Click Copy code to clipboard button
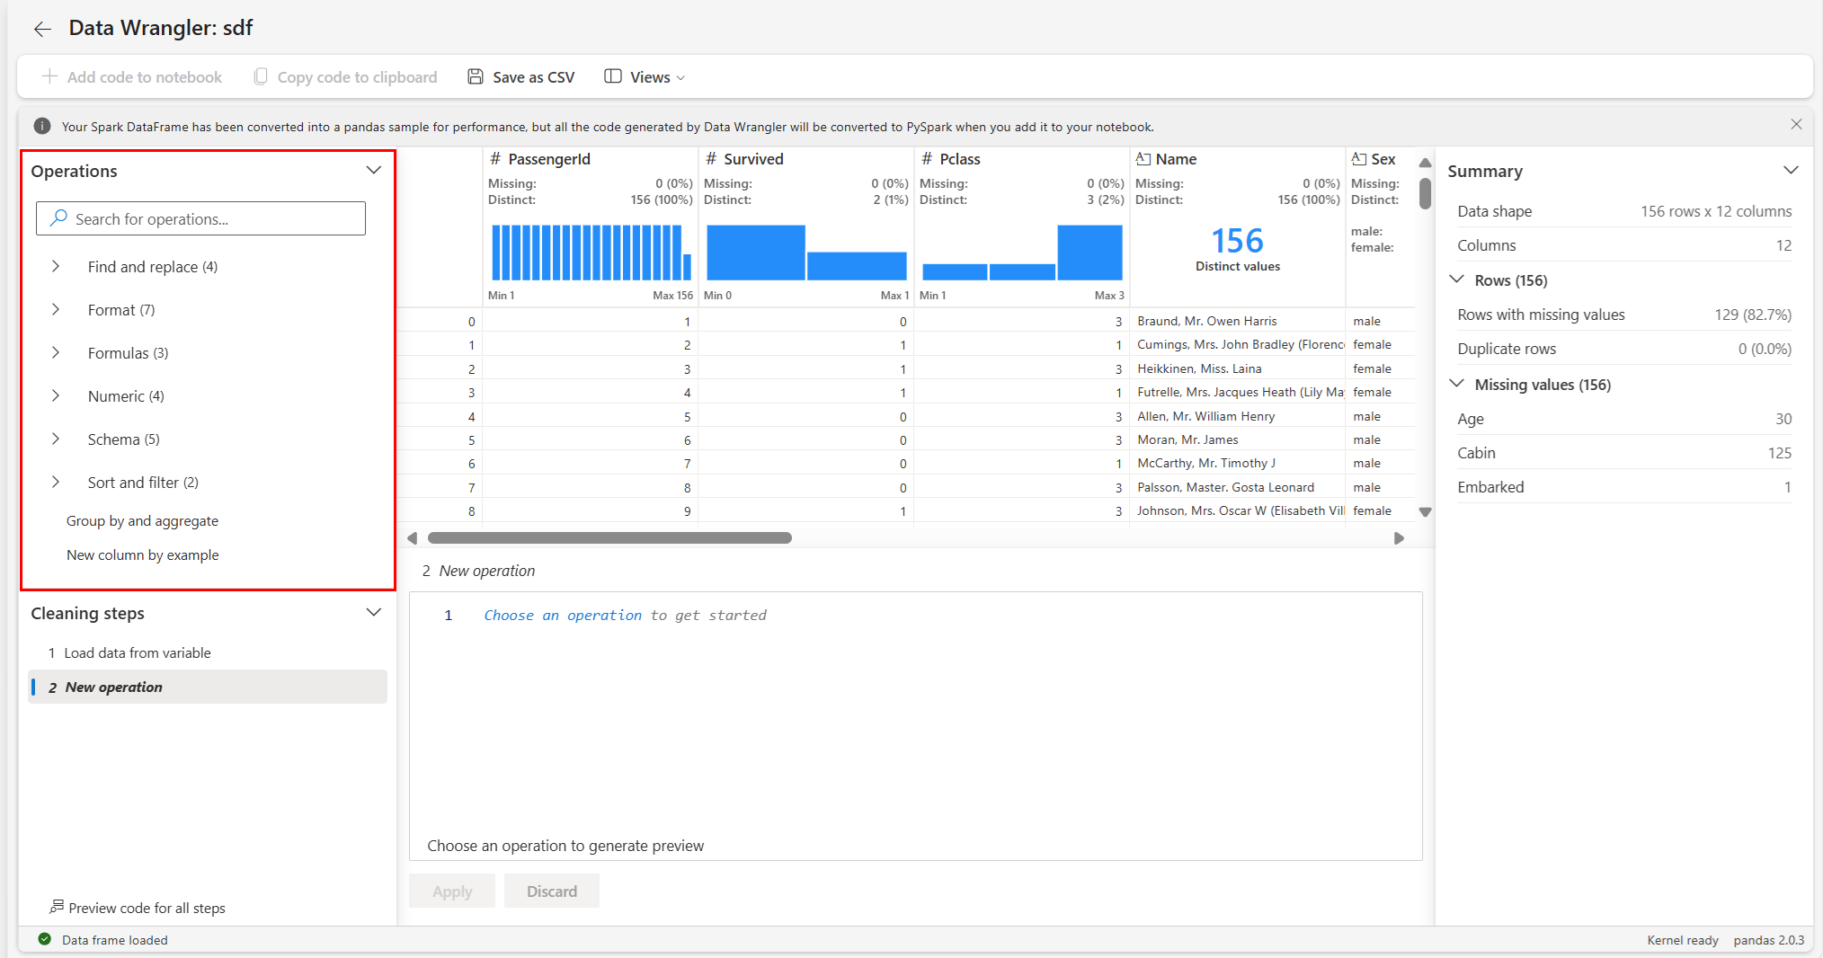 346,76
